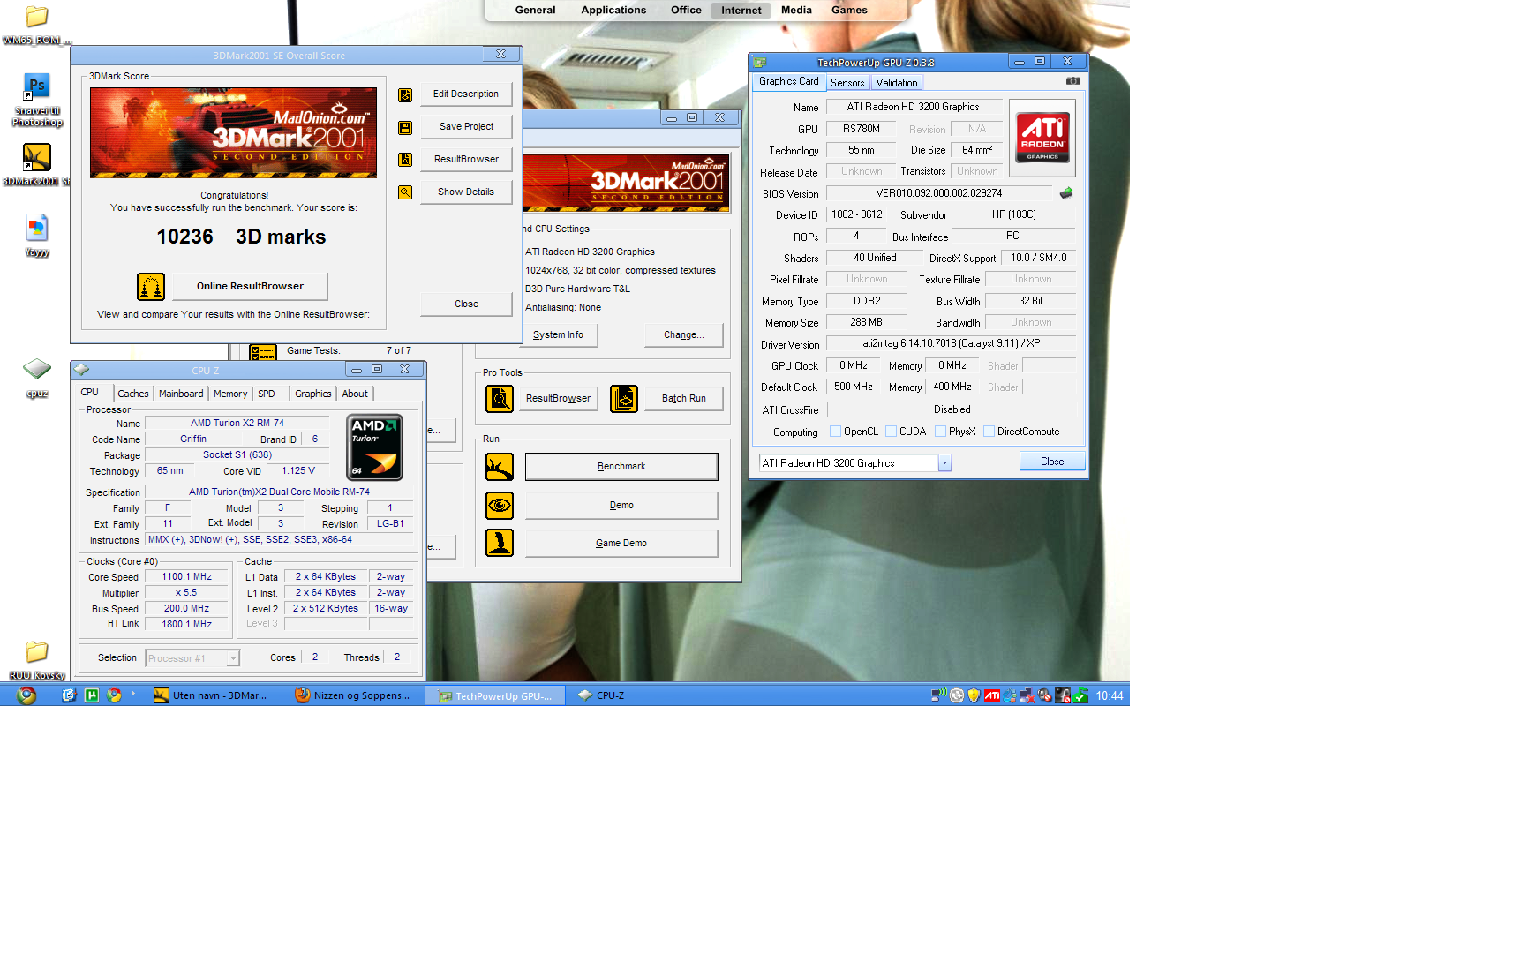Image resolution: width=1535 pixels, height=954 pixels.
Task: Click the Benchmark run icon
Action: [500, 467]
